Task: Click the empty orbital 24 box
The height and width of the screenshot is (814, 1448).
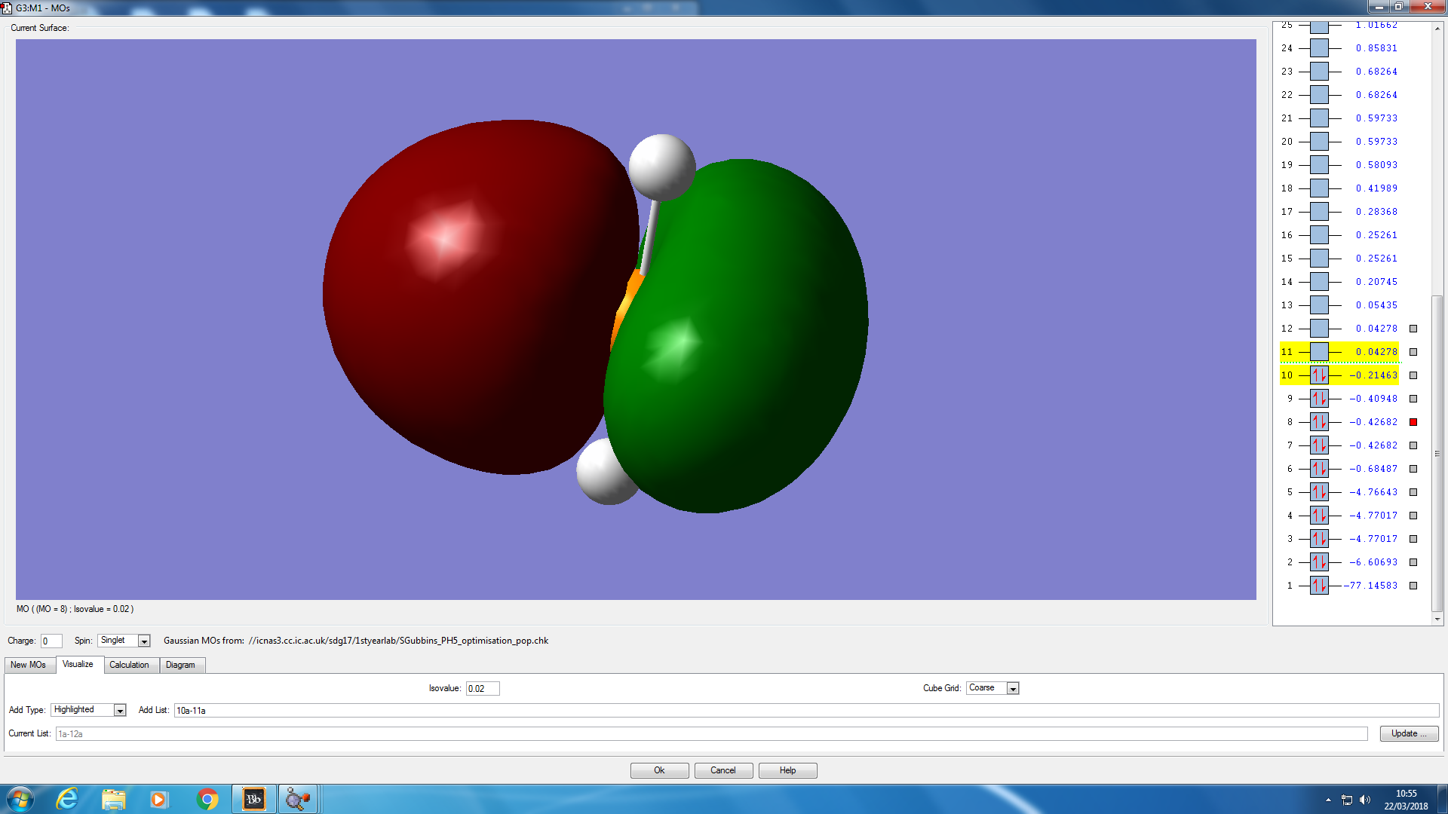Action: coord(1319,48)
